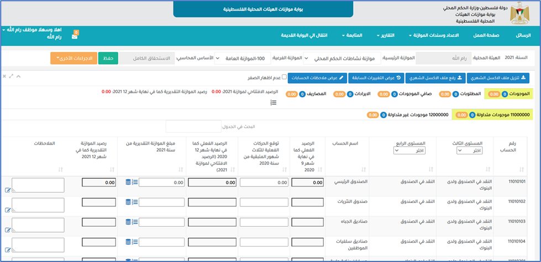
Task: Switch to المصاريف tab
Action: (307, 94)
